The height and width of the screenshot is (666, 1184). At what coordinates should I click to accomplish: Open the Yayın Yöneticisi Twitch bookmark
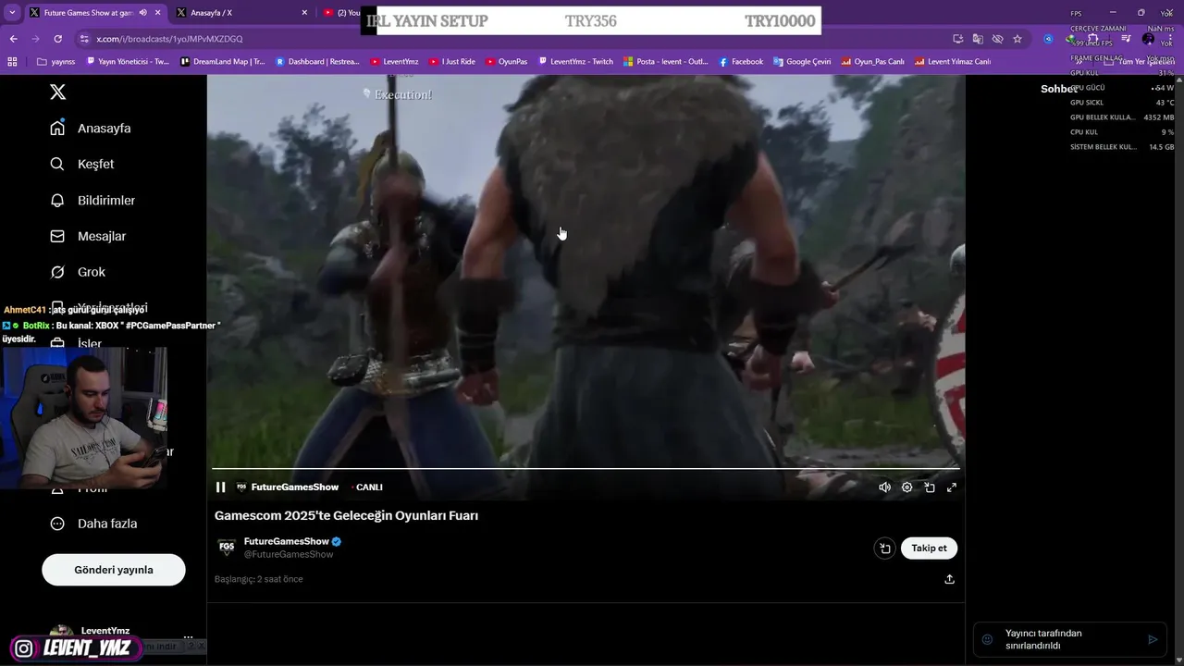click(x=128, y=62)
